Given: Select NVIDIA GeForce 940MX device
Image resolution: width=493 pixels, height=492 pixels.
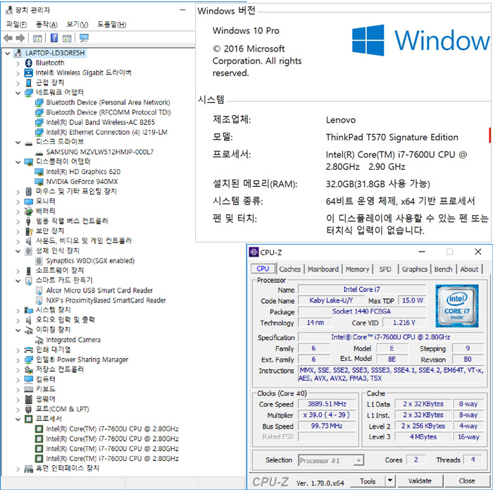Looking at the screenshot, I should 82,182.
